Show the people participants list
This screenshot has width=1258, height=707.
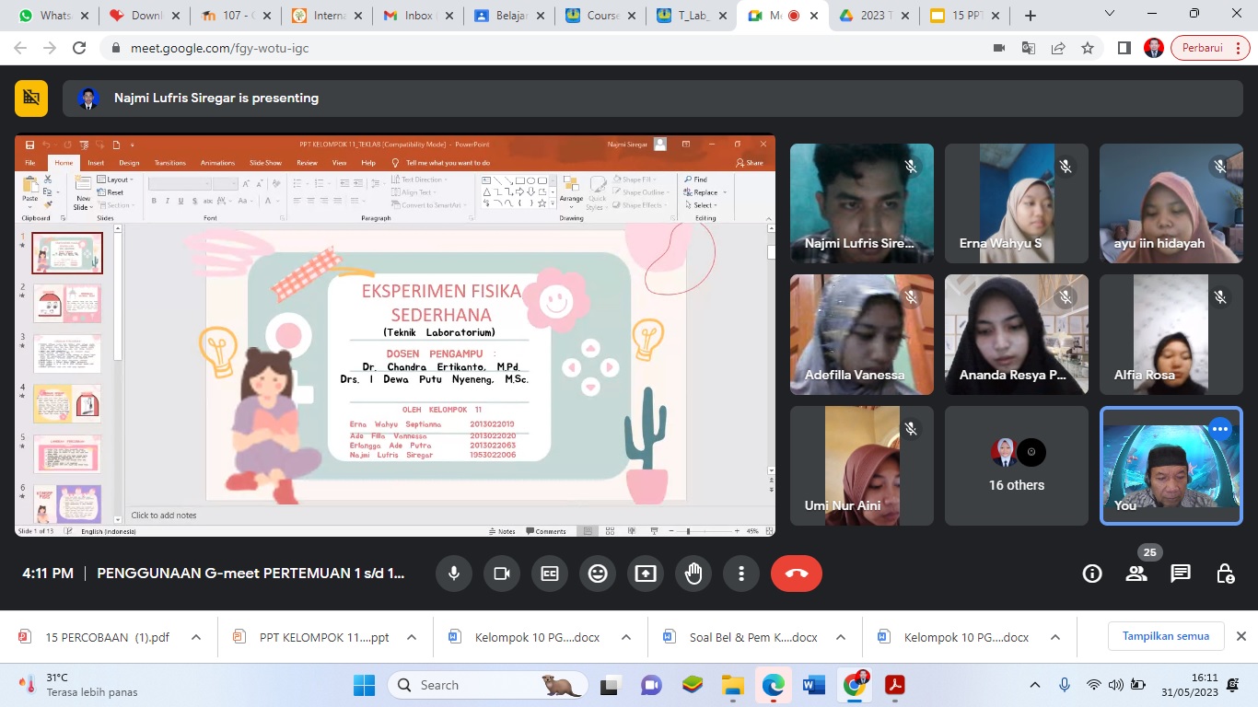[1136, 574]
